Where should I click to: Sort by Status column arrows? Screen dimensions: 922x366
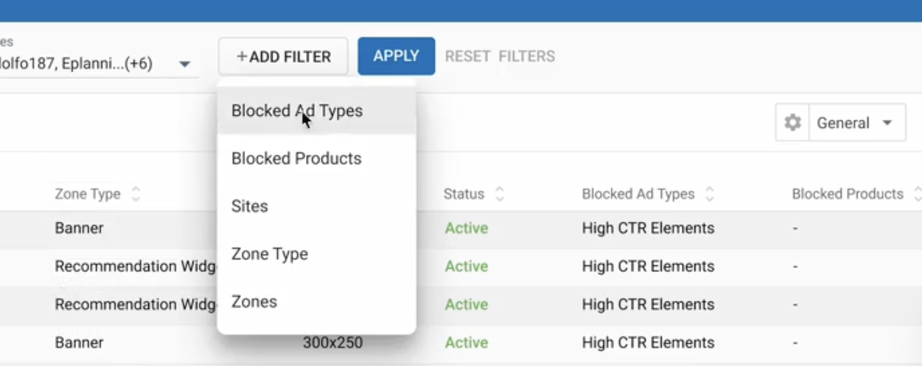click(x=500, y=194)
